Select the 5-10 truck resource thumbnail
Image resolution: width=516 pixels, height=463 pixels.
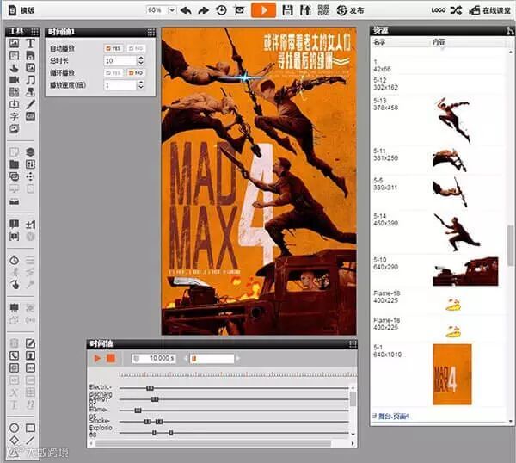(465, 272)
